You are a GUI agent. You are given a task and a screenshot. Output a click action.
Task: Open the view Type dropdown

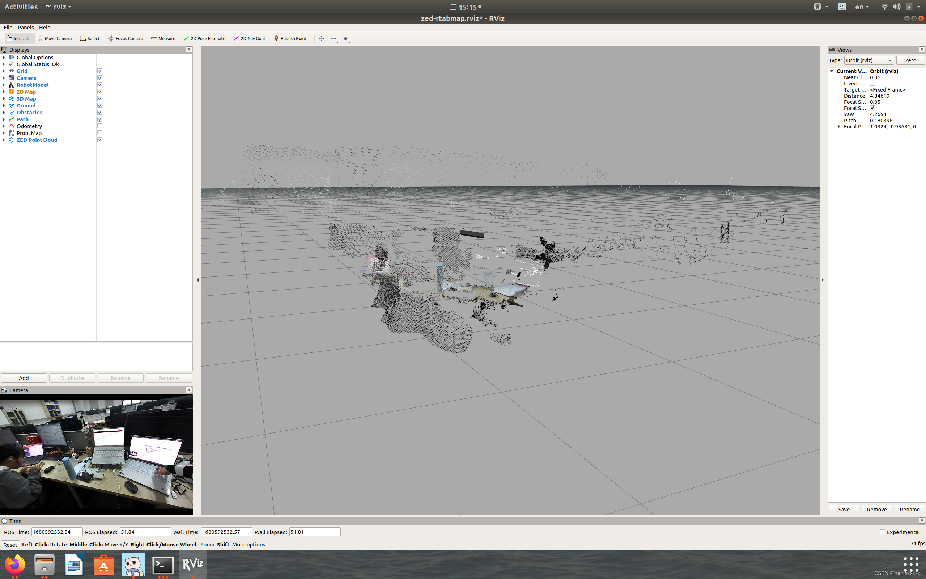pyautogui.click(x=868, y=60)
